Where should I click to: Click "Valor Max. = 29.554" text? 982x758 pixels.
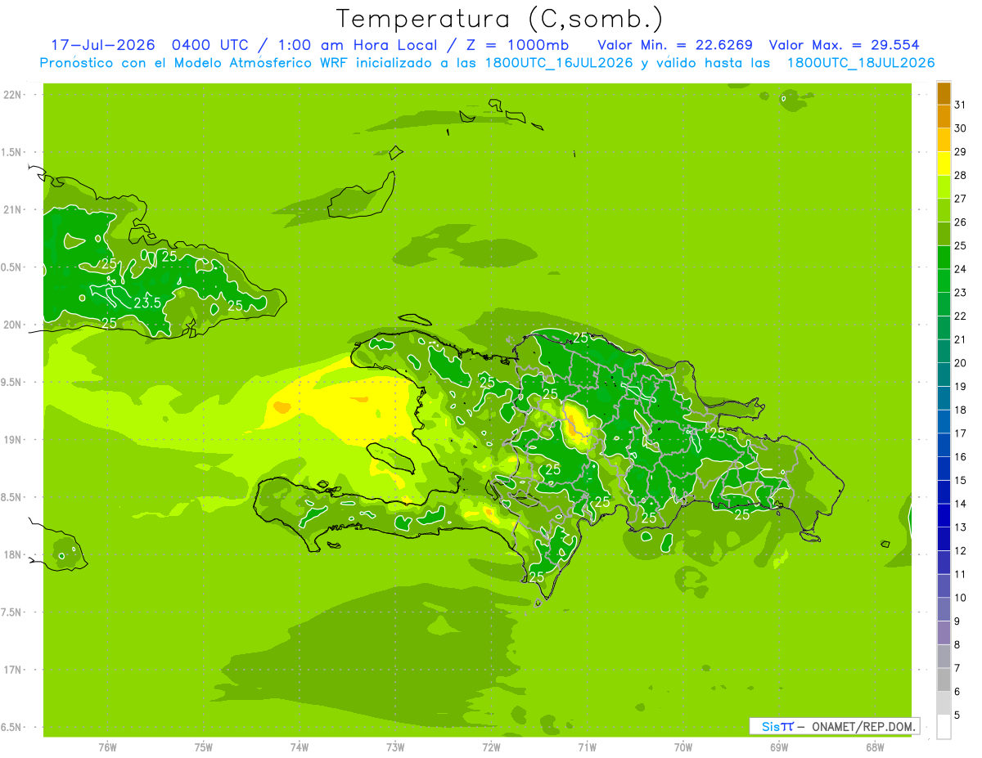tap(844, 45)
